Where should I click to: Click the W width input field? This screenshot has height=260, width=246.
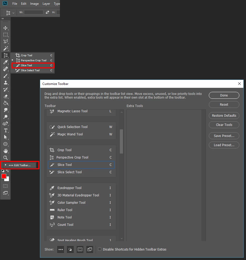tap(34, 12)
